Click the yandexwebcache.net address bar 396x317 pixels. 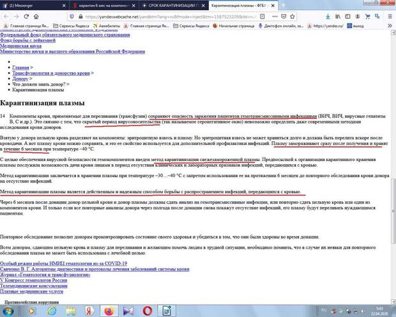click(171, 17)
